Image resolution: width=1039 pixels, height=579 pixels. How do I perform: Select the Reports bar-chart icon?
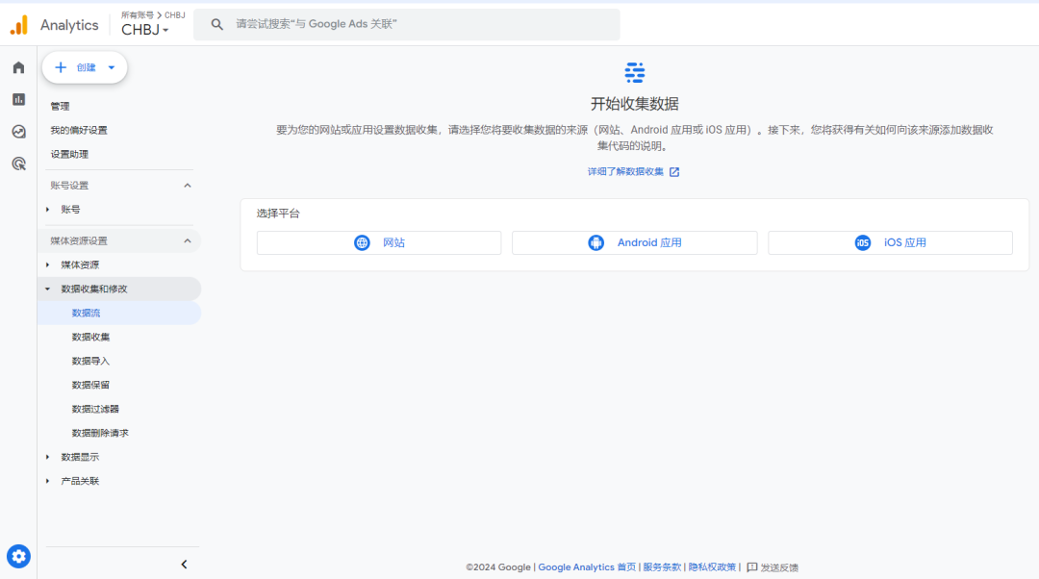pos(17,99)
